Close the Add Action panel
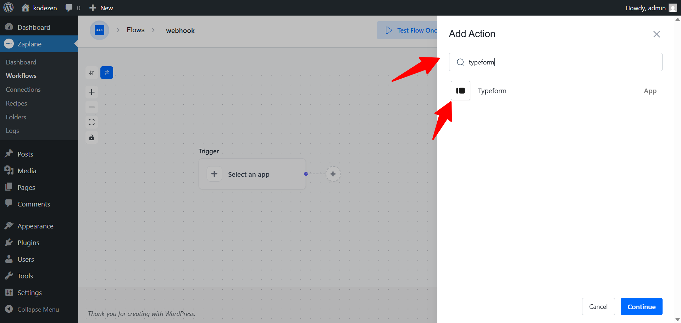This screenshot has width=681, height=323. 657,34
